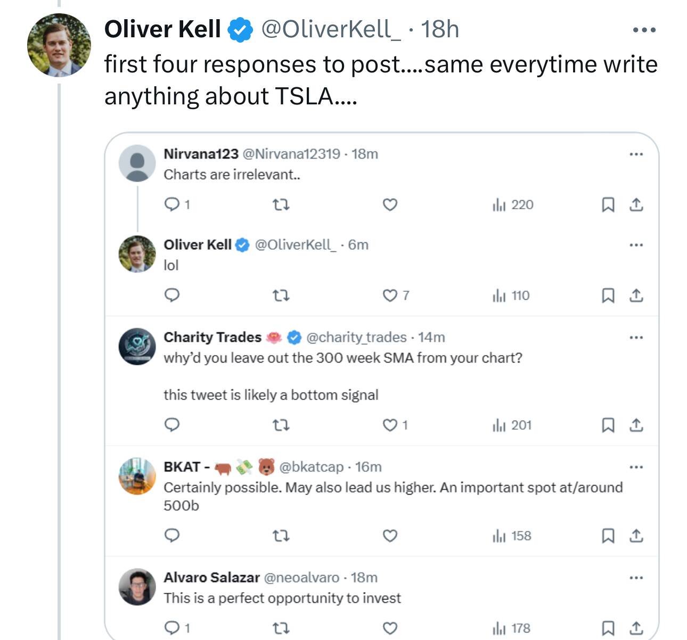Like Oliver Kell's 'lol' reply
The width and height of the screenshot is (687, 640).
click(x=390, y=295)
